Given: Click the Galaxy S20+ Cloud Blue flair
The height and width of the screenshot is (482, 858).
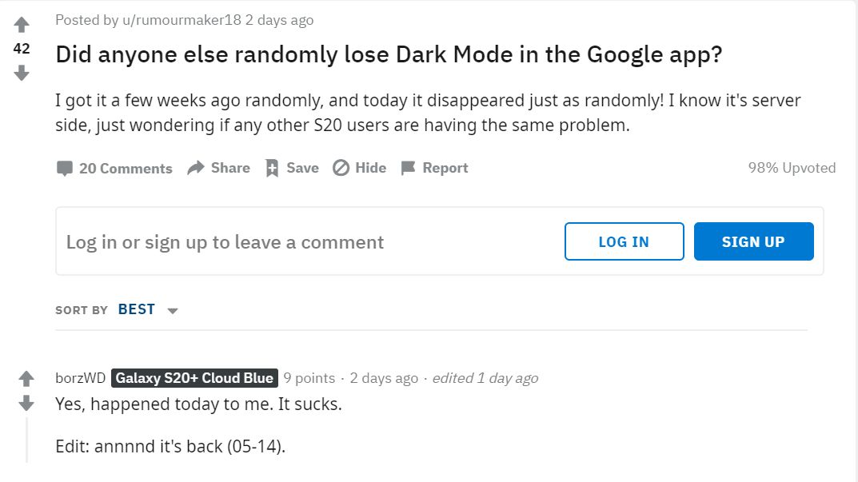Looking at the screenshot, I should click(194, 378).
